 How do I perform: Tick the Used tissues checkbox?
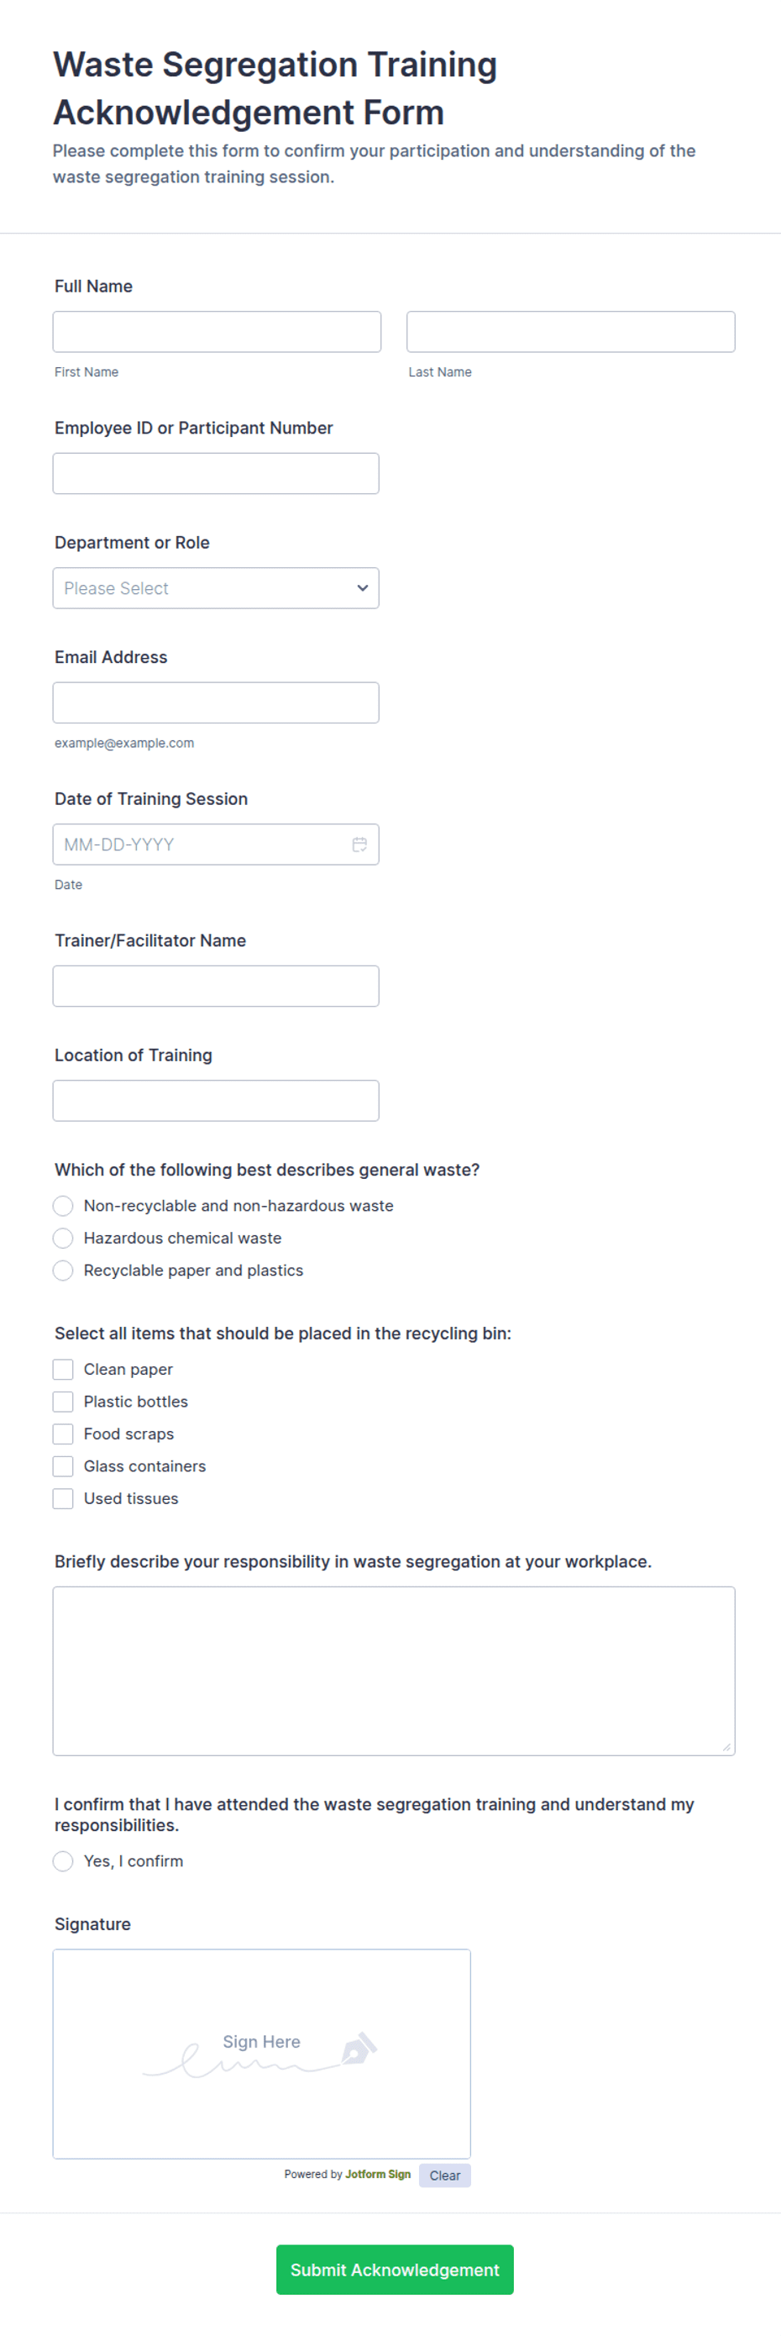coord(64,1499)
